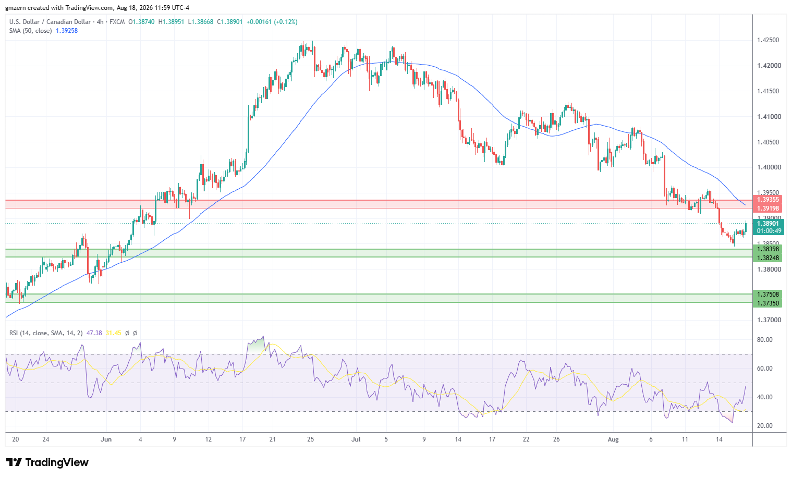Select the upper green support zone band
The width and height of the screenshot is (792, 478).
(x=379, y=253)
